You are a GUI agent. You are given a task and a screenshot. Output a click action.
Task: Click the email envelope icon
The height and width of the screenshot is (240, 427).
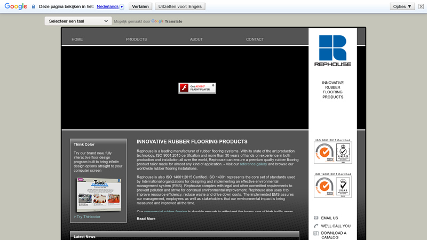point(316,218)
